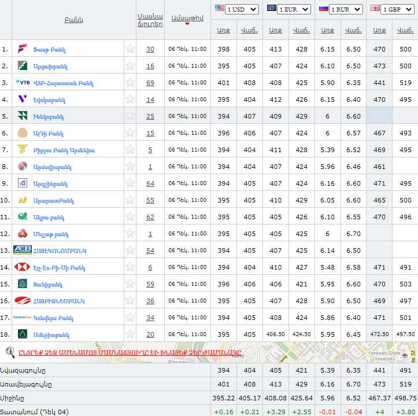Click the AraratBank logo in row 10

click(x=23, y=200)
